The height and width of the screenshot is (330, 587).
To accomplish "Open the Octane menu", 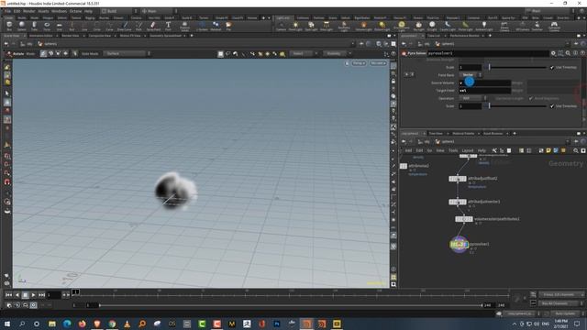I will click(x=75, y=11).
